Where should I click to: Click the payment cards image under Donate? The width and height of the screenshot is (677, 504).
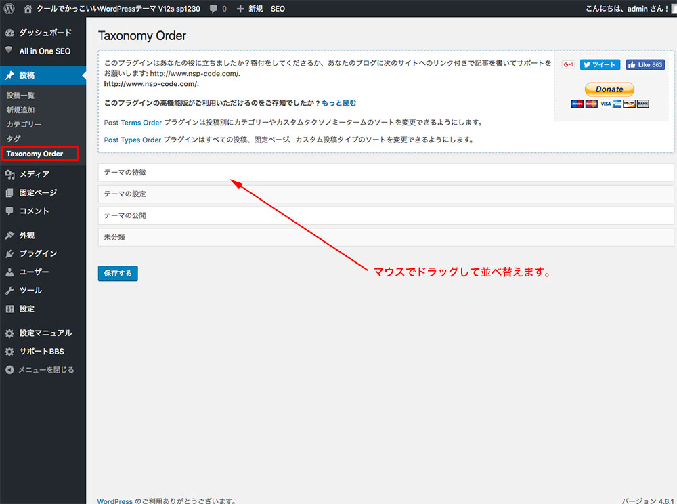coord(610,104)
